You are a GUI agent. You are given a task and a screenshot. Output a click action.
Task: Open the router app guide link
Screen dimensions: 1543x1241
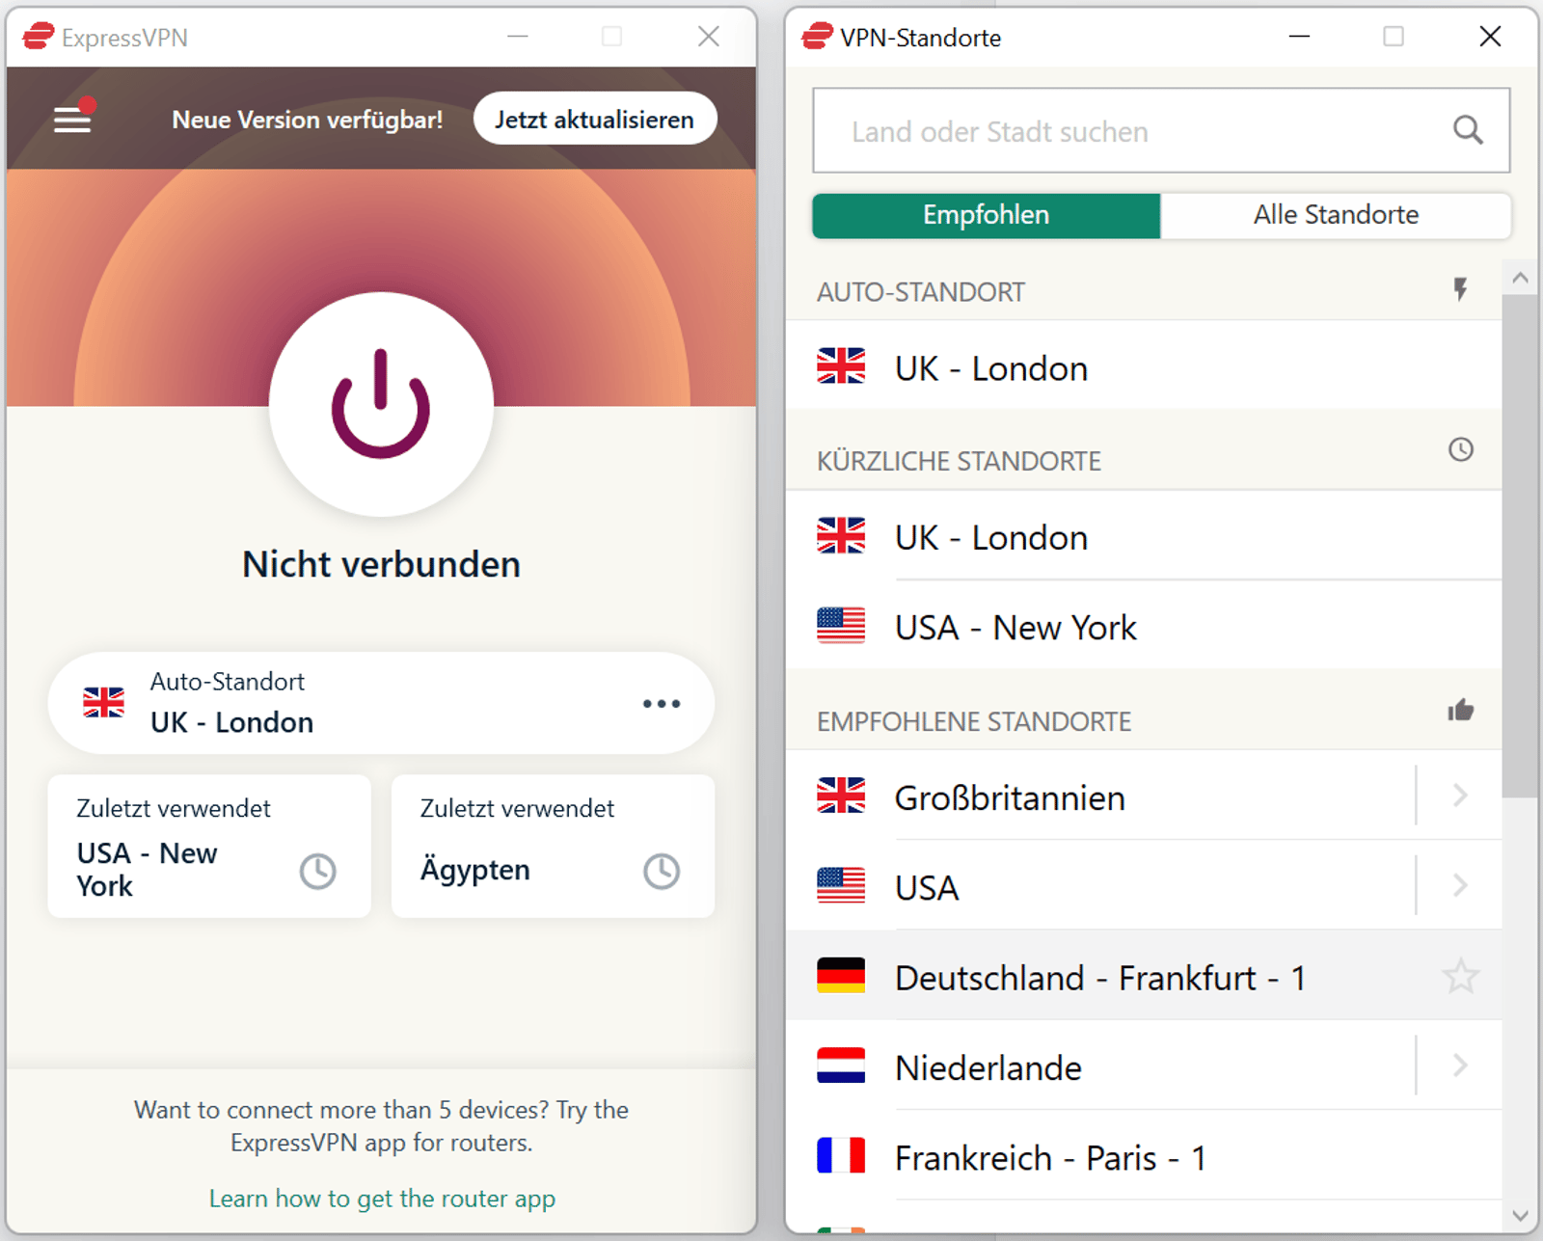pos(382,1199)
